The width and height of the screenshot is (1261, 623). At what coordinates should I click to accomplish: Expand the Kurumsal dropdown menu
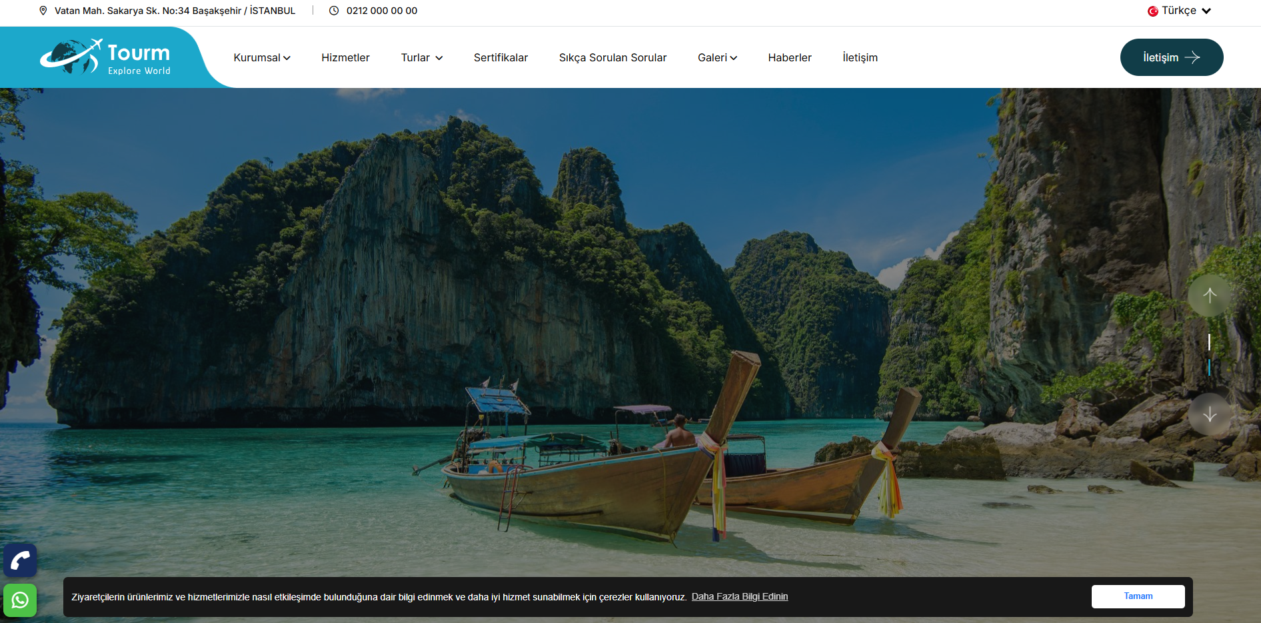click(261, 57)
